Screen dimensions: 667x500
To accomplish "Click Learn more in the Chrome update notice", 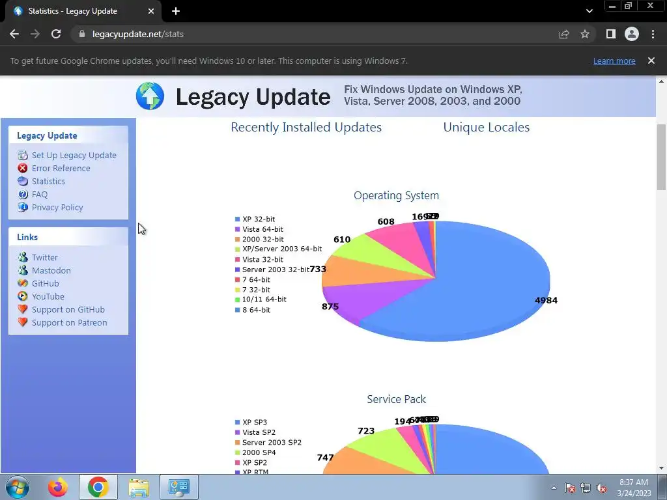I will click(x=614, y=61).
